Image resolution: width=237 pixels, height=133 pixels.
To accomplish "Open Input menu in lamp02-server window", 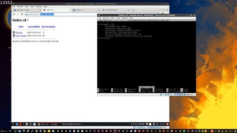I will pos(118,18).
